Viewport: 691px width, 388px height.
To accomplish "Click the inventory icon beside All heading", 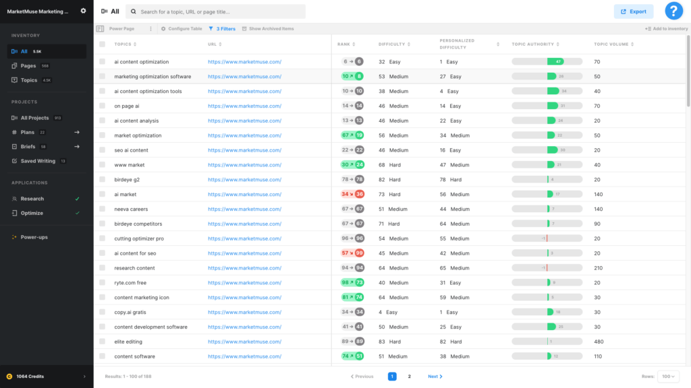I will [104, 11].
